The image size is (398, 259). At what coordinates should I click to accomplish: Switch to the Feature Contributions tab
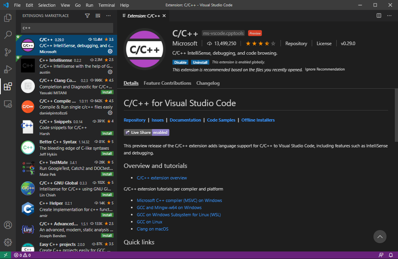(167, 83)
